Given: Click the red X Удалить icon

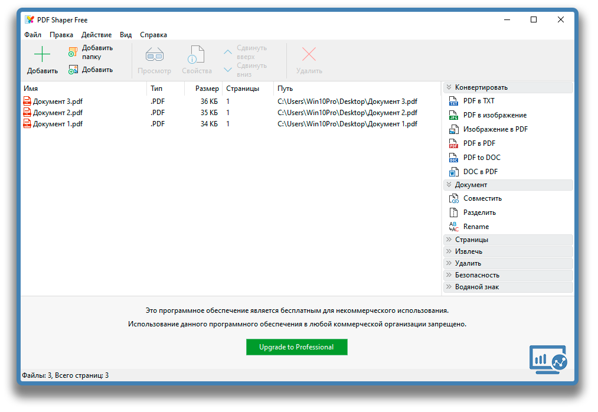Looking at the screenshot, I should pyautogui.click(x=309, y=54).
